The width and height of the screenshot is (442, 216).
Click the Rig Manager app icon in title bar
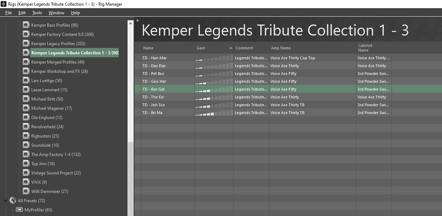(4, 4)
